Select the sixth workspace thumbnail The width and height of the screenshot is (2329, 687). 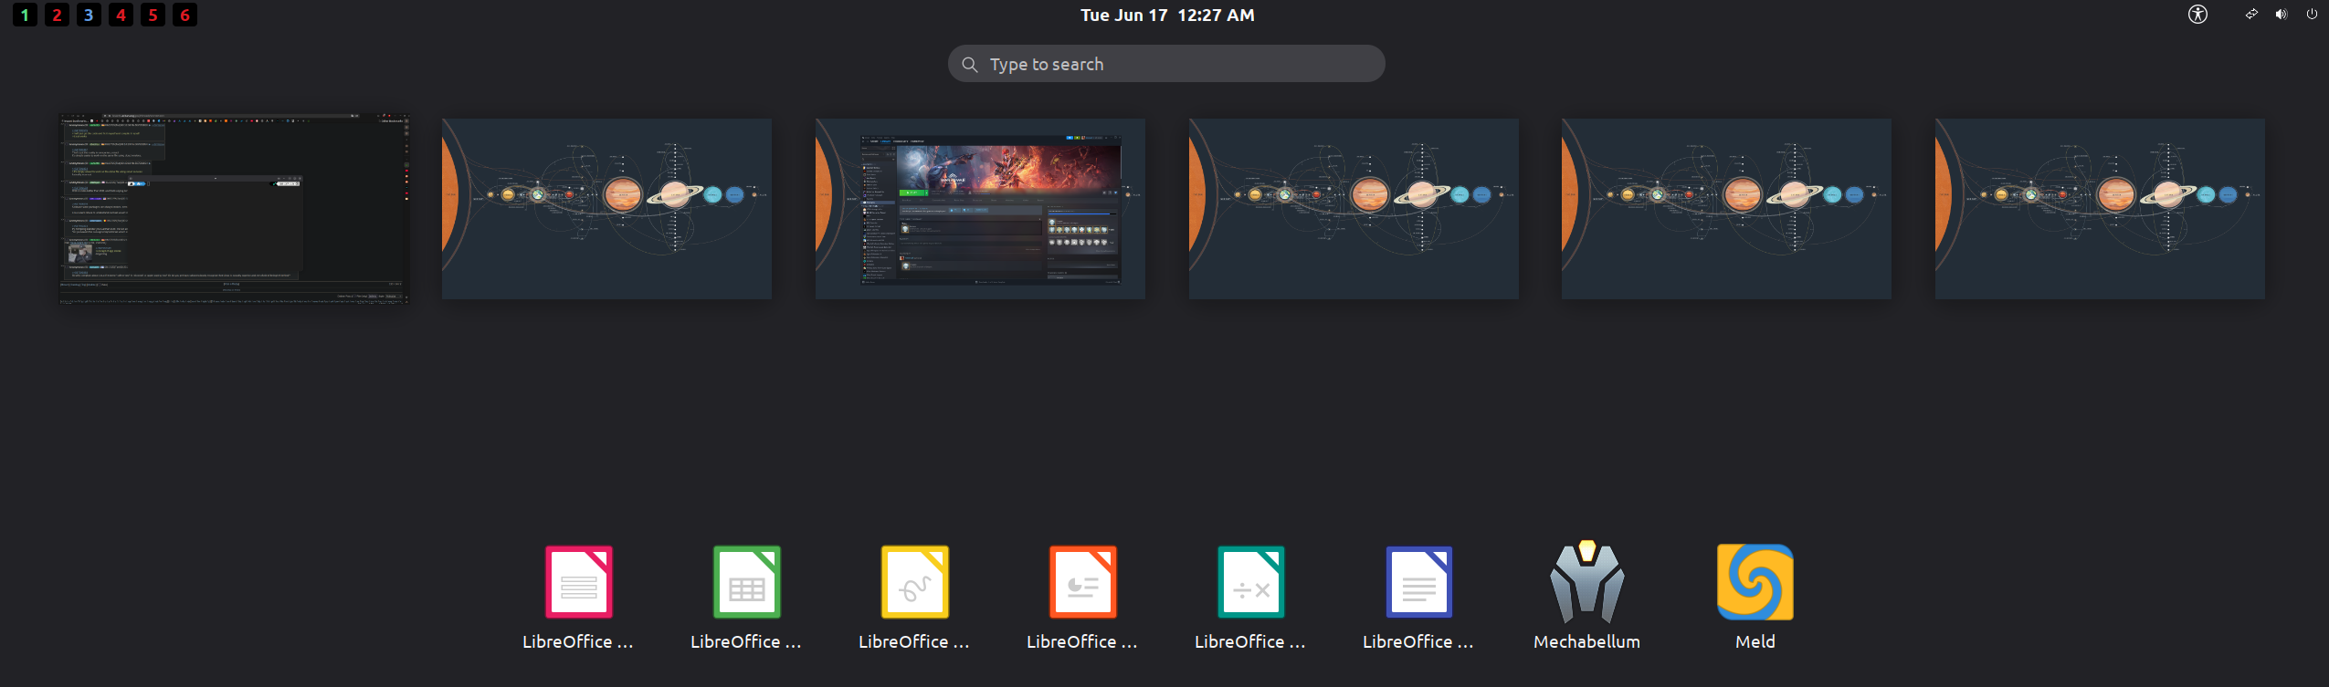pyautogui.click(x=2100, y=209)
